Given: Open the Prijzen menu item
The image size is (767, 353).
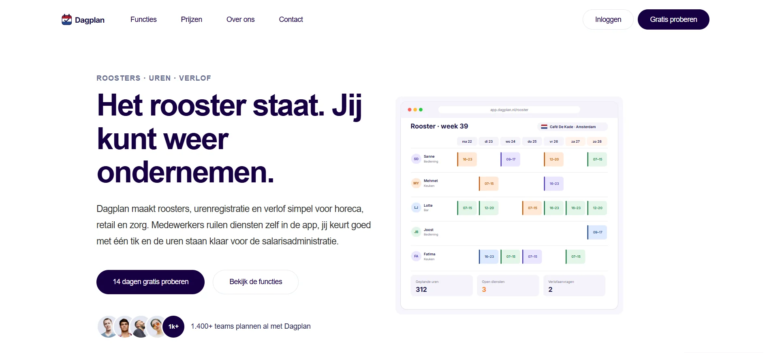Looking at the screenshot, I should [192, 19].
